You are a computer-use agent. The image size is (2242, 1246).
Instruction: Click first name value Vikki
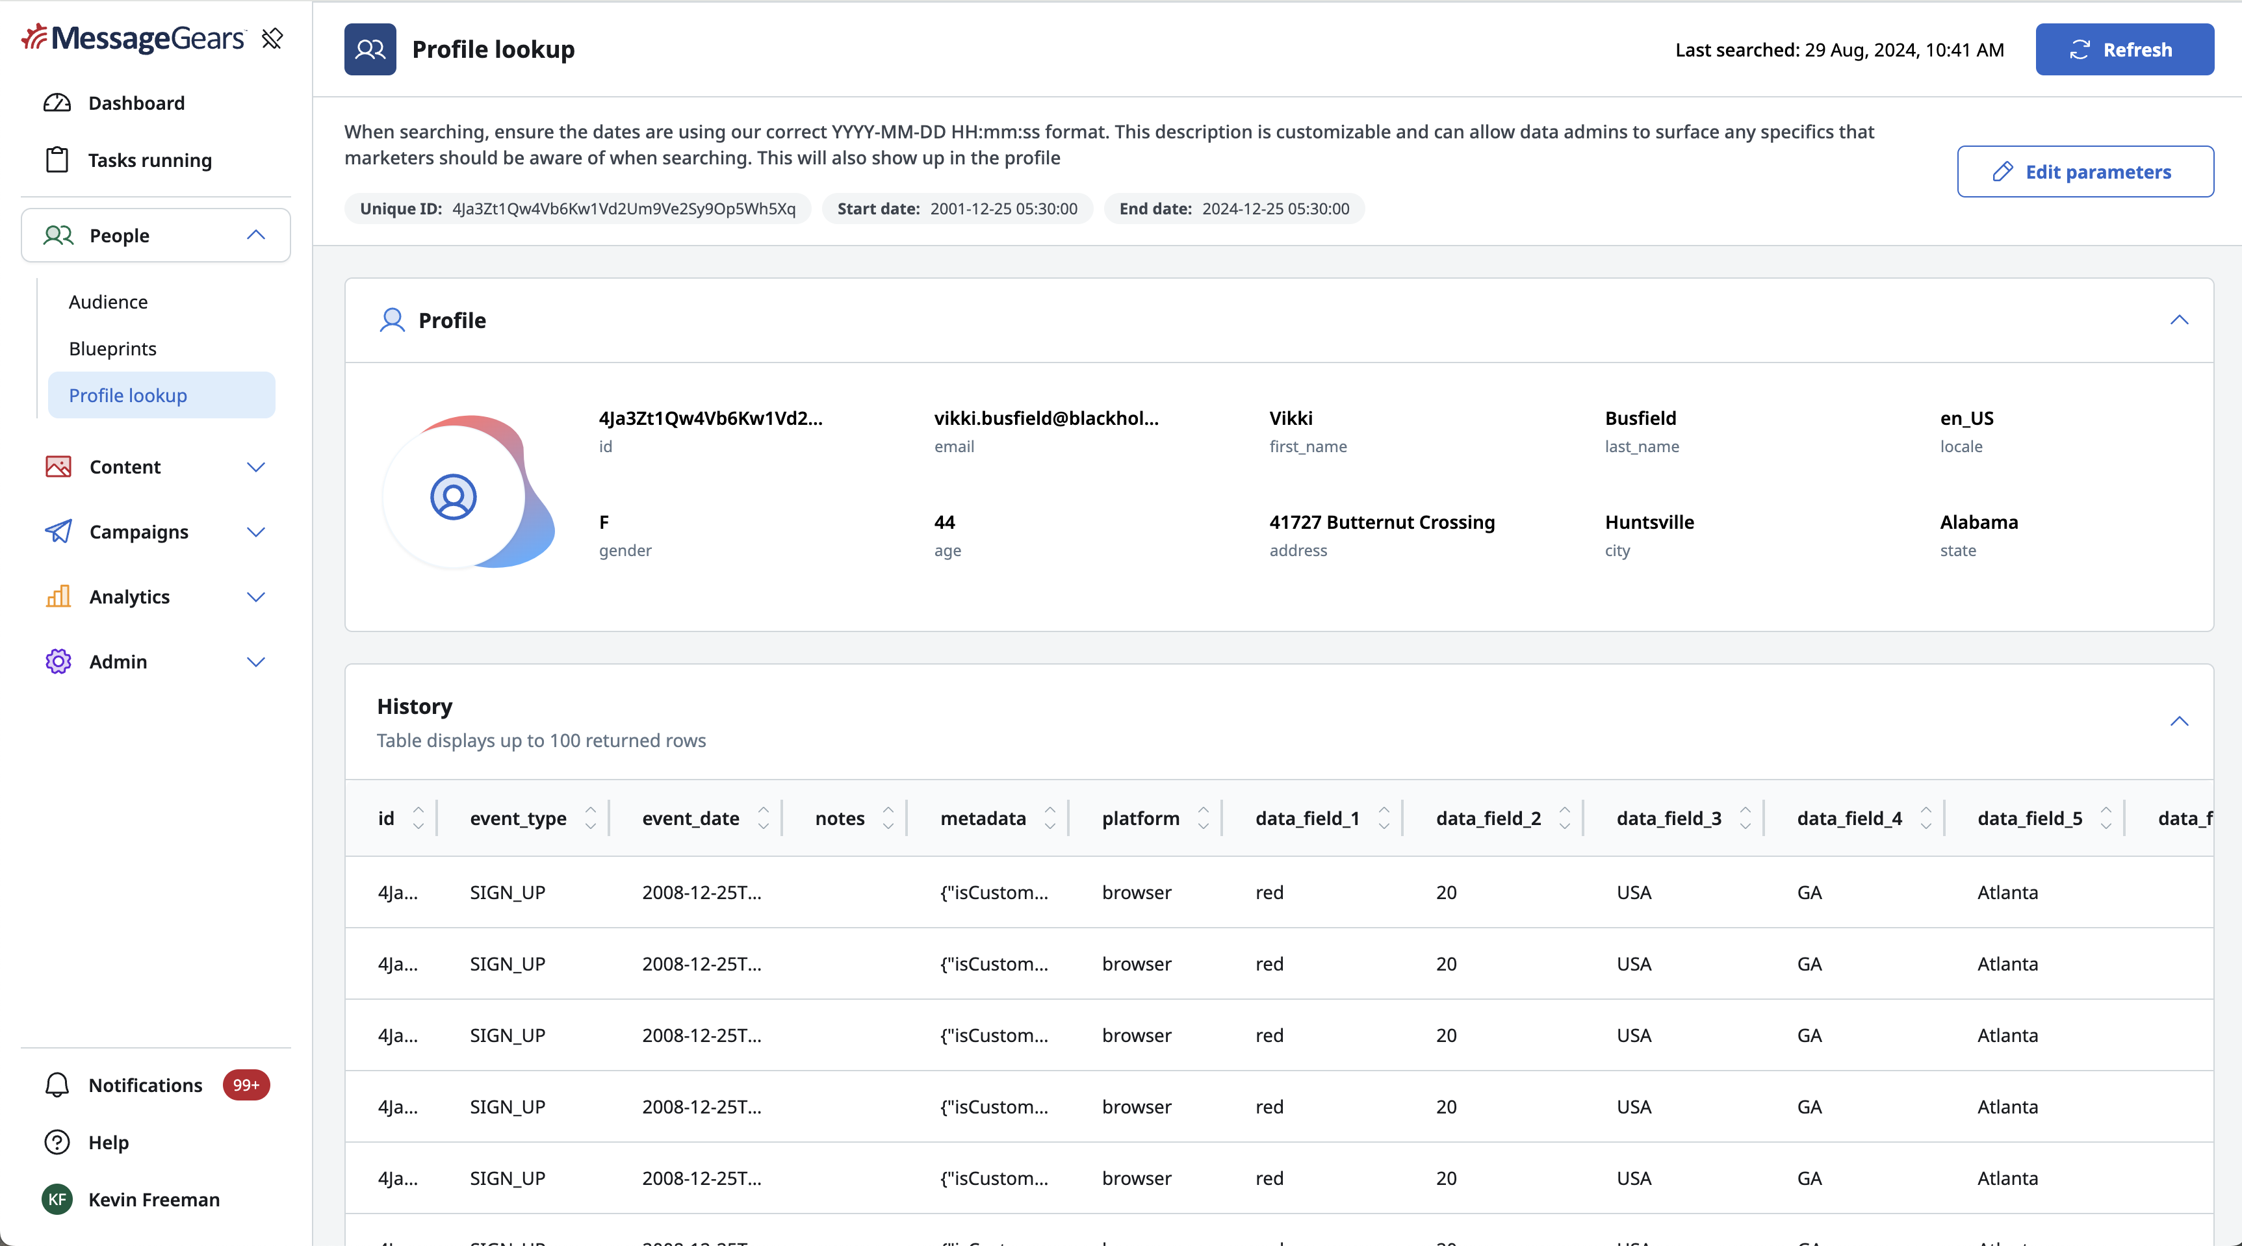pyautogui.click(x=1291, y=418)
